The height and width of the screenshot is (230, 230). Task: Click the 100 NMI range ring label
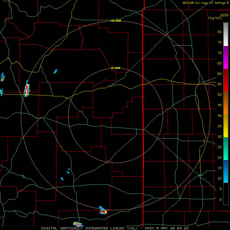tap(116, 21)
